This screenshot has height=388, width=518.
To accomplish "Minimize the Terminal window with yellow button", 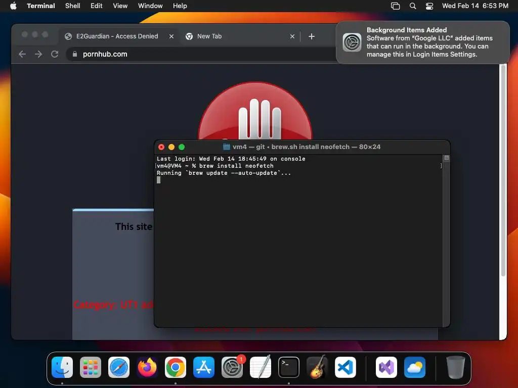I will 171,147.
